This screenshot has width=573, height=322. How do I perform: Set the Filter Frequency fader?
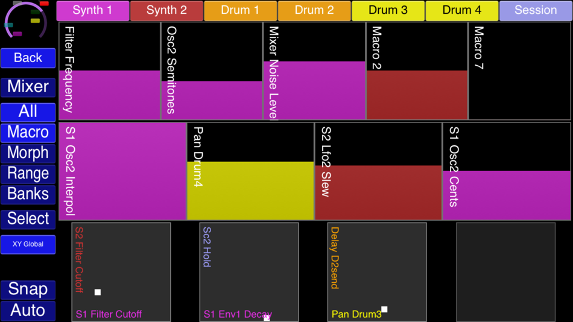click(x=110, y=71)
